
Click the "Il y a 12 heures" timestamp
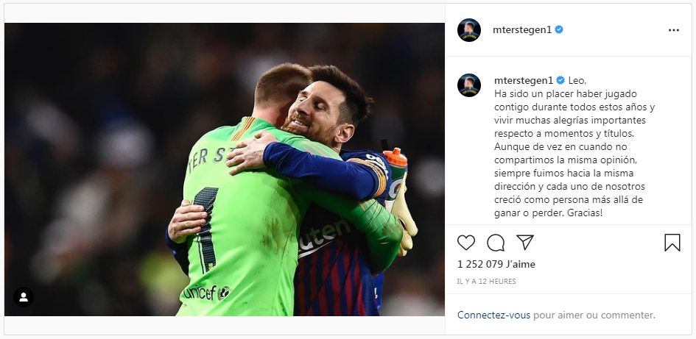pos(486,282)
